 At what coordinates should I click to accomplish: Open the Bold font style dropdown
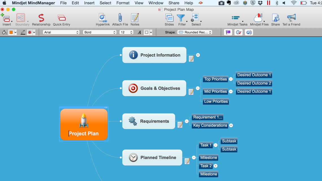(x=100, y=32)
